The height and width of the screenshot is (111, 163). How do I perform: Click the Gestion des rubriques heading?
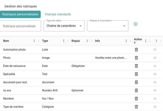tap(21, 6)
